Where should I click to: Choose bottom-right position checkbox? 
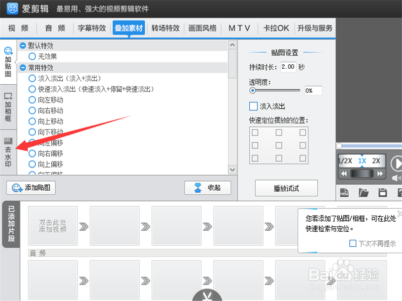(x=303, y=158)
